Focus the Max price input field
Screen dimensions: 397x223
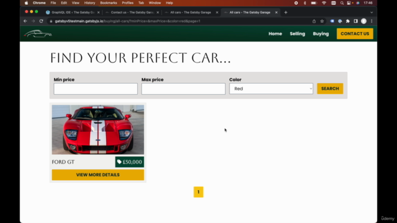point(184,89)
